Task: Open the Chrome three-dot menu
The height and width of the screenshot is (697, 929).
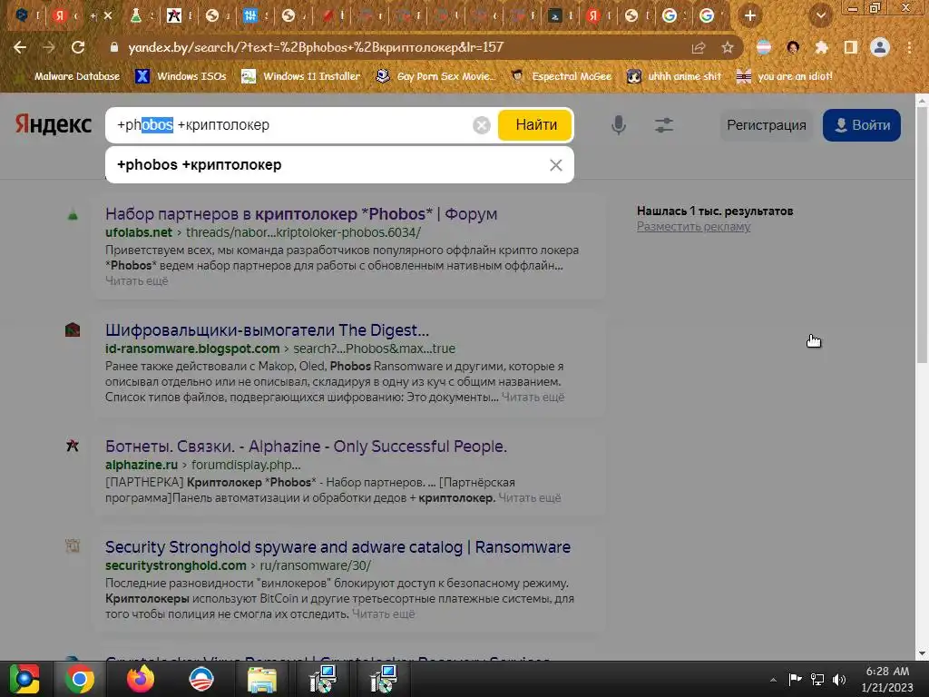Action: click(x=909, y=47)
